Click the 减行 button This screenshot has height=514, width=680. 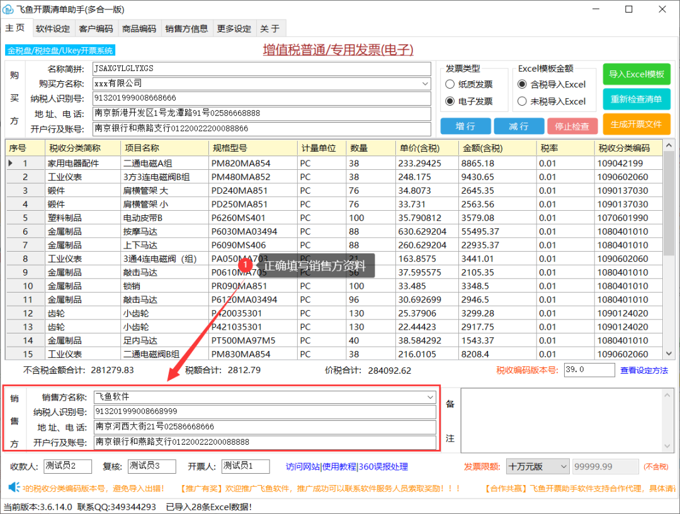pyautogui.click(x=519, y=126)
